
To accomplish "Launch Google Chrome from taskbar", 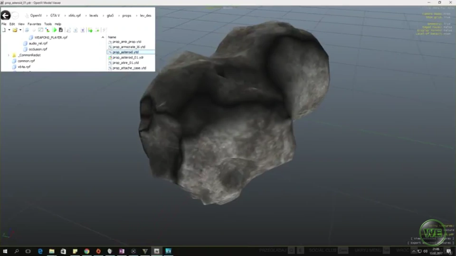I will tap(86, 251).
